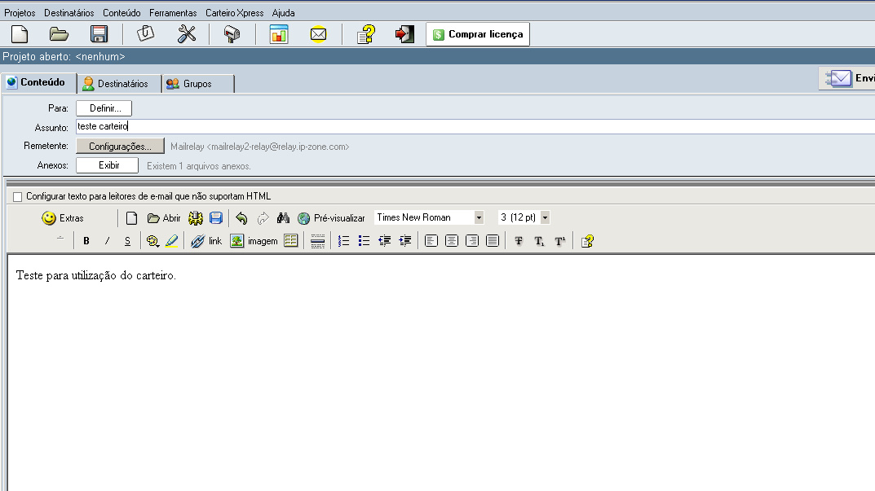Open the Ferramentas menu
This screenshot has height=491, width=875.
[173, 13]
